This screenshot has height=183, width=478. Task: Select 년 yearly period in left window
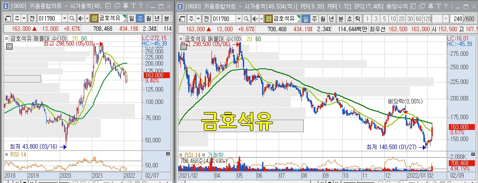[x=157, y=19]
